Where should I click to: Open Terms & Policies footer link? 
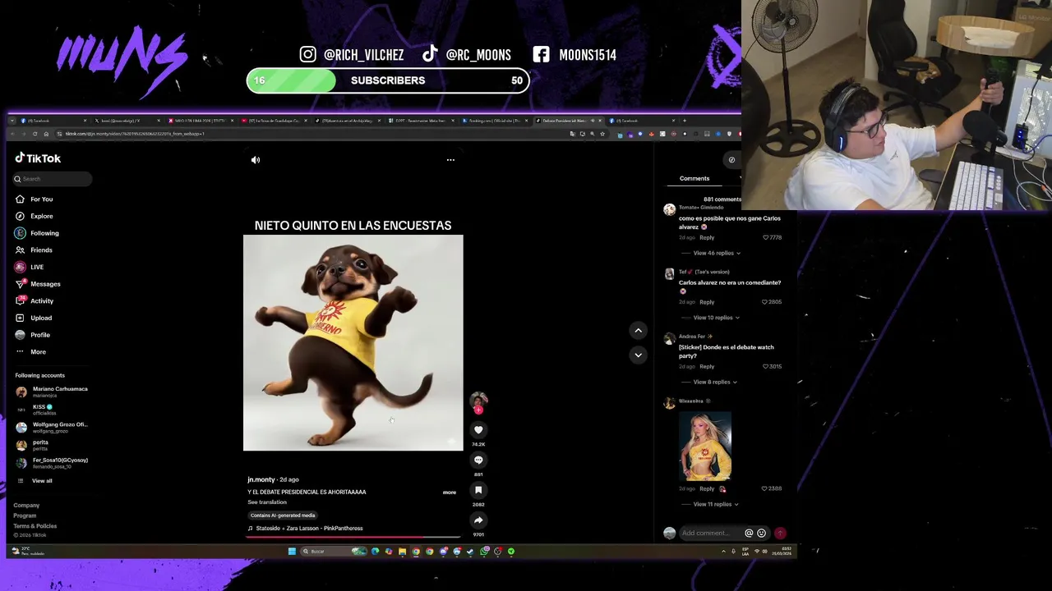[x=35, y=526]
